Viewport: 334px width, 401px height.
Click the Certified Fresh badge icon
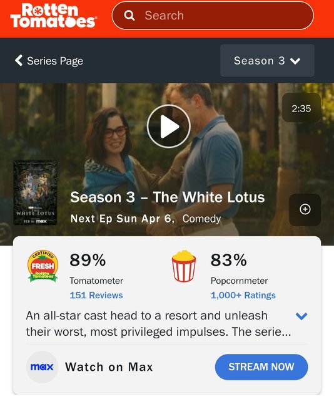click(43, 266)
